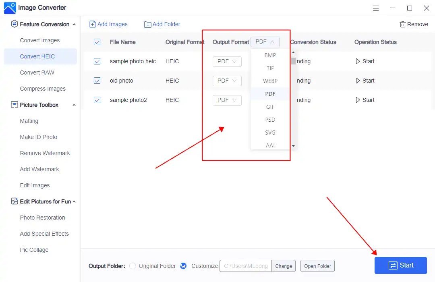Toggle the select-all checkbox in header row
Image resolution: width=435 pixels, height=282 pixels.
[x=97, y=42]
